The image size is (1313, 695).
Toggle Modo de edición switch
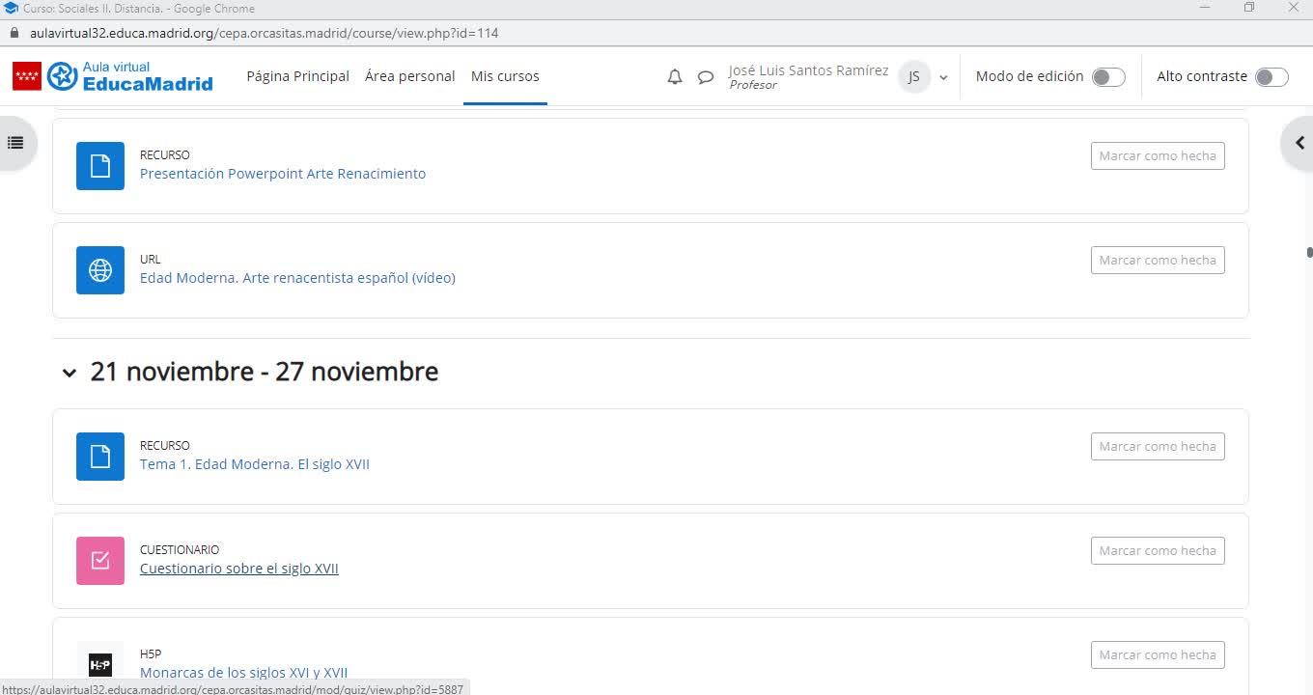pyautogui.click(x=1108, y=77)
